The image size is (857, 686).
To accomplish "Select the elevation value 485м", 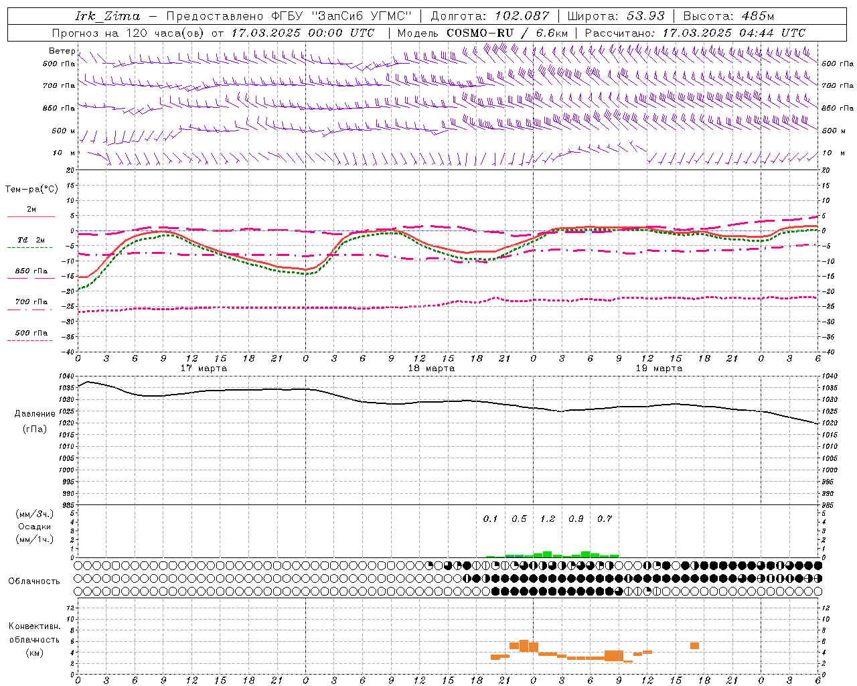I will [x=758, y=16].
